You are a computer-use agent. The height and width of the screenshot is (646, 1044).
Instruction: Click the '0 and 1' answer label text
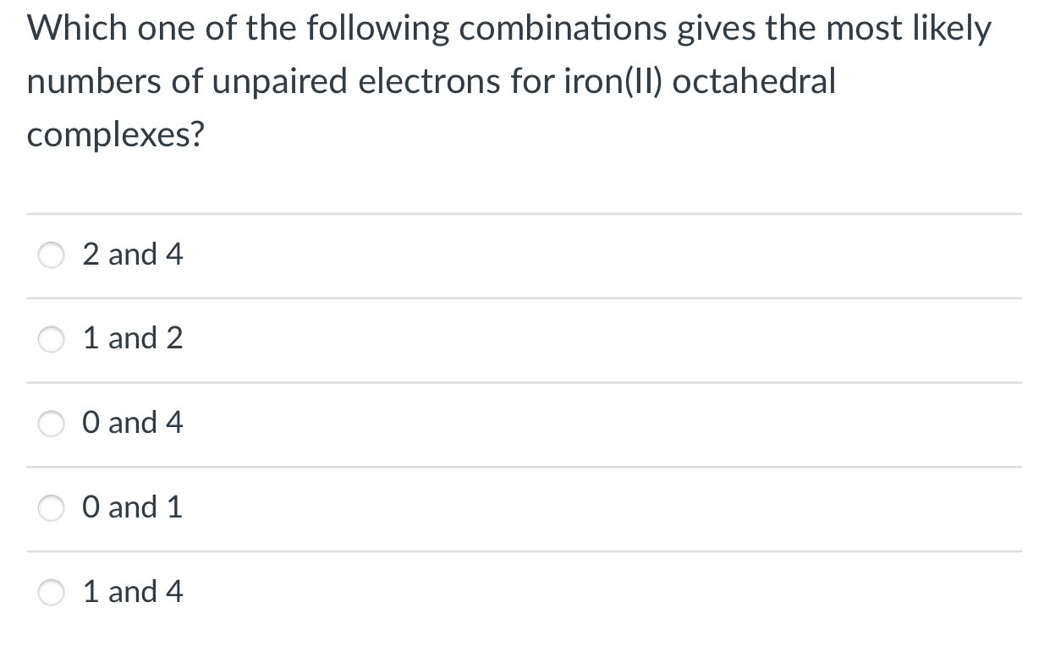132,508
